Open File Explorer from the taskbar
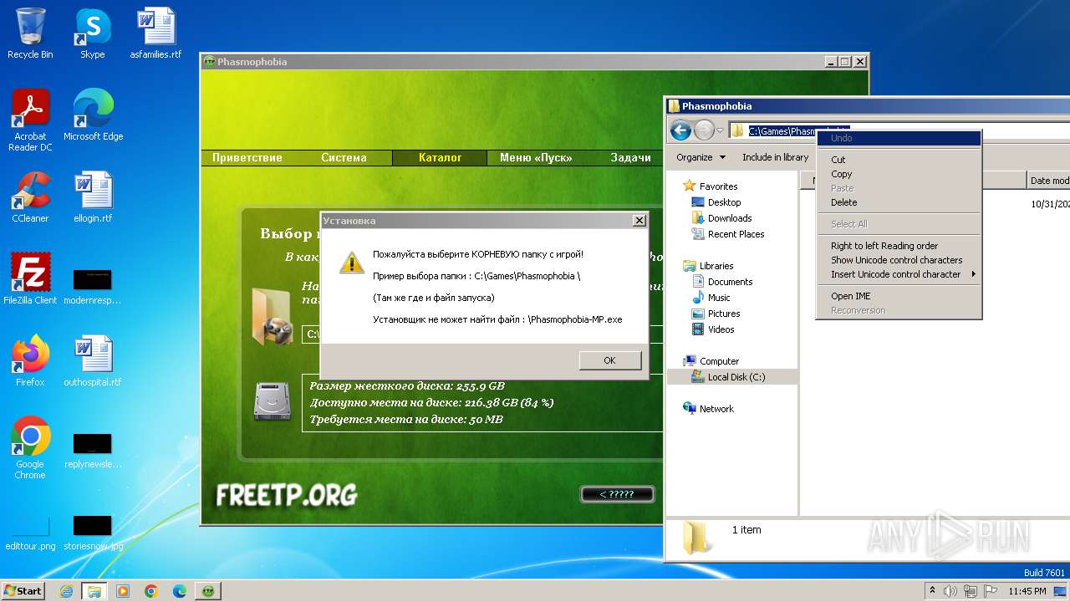Image resolution: width=1070 pixels, height=602 pixels. (94, 591)
